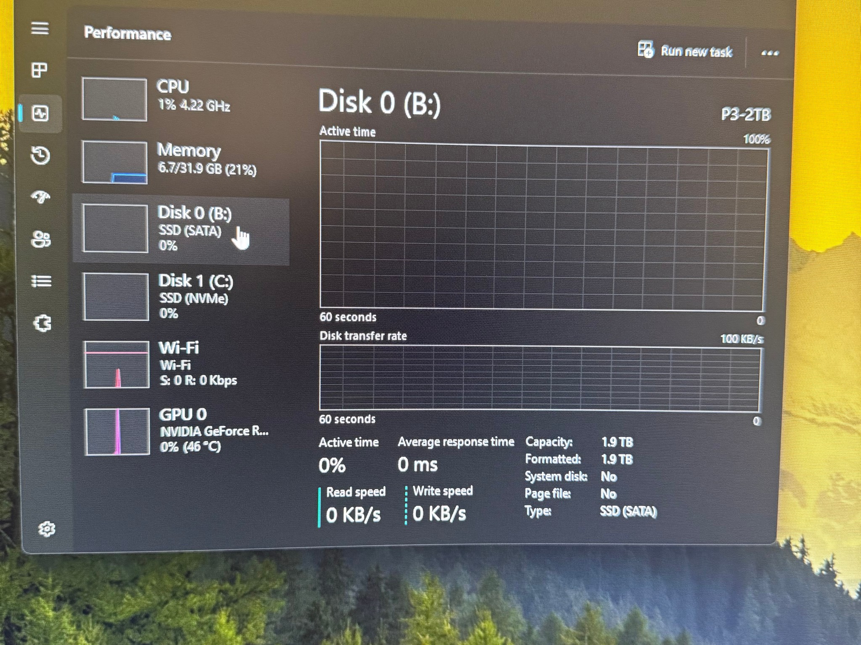Click the Formatted 1.9 TB value

pos(617,459)
